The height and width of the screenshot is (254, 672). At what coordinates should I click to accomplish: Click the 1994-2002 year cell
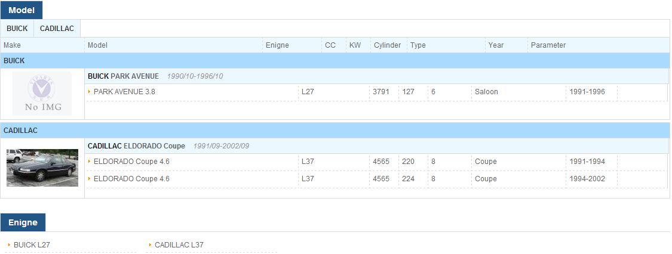coord(587,179)
